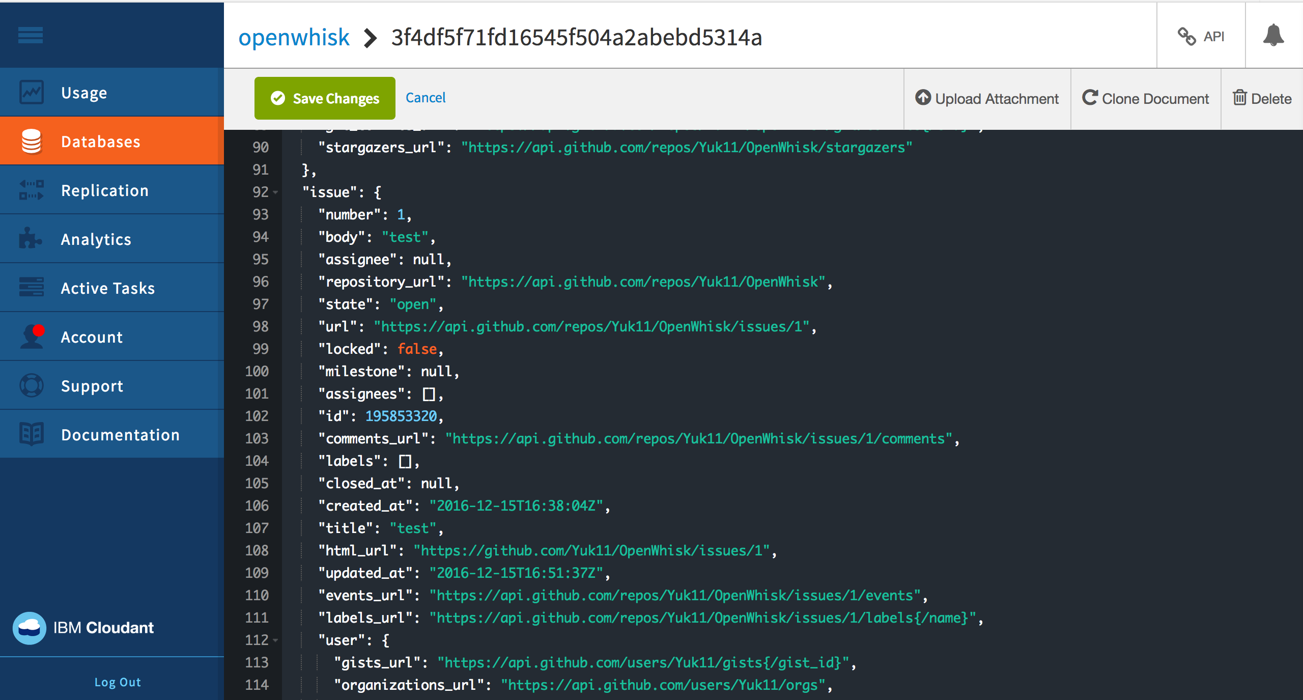1303x700 pixels.
Task: Click the Usage chart icon
Action: point(32,92)
